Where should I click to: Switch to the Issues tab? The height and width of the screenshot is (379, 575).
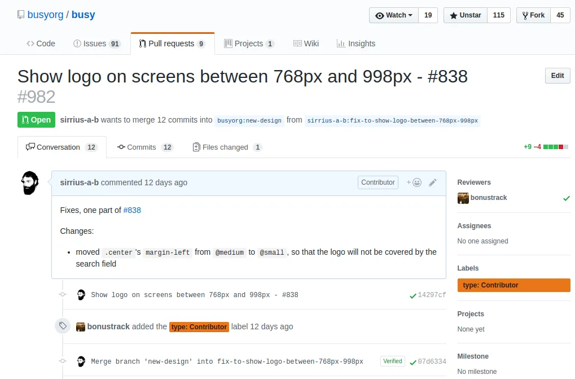tap(97, 43)
